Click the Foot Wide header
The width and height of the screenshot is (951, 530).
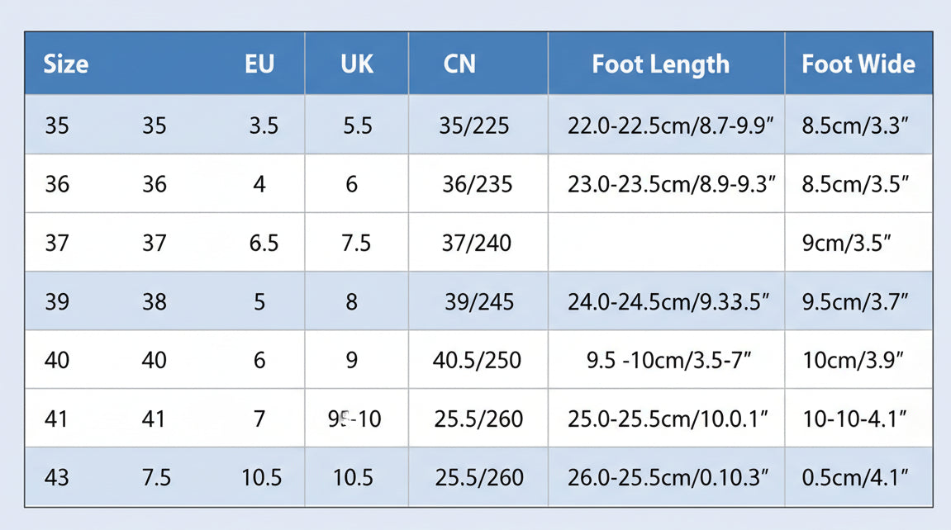[858, 64]
